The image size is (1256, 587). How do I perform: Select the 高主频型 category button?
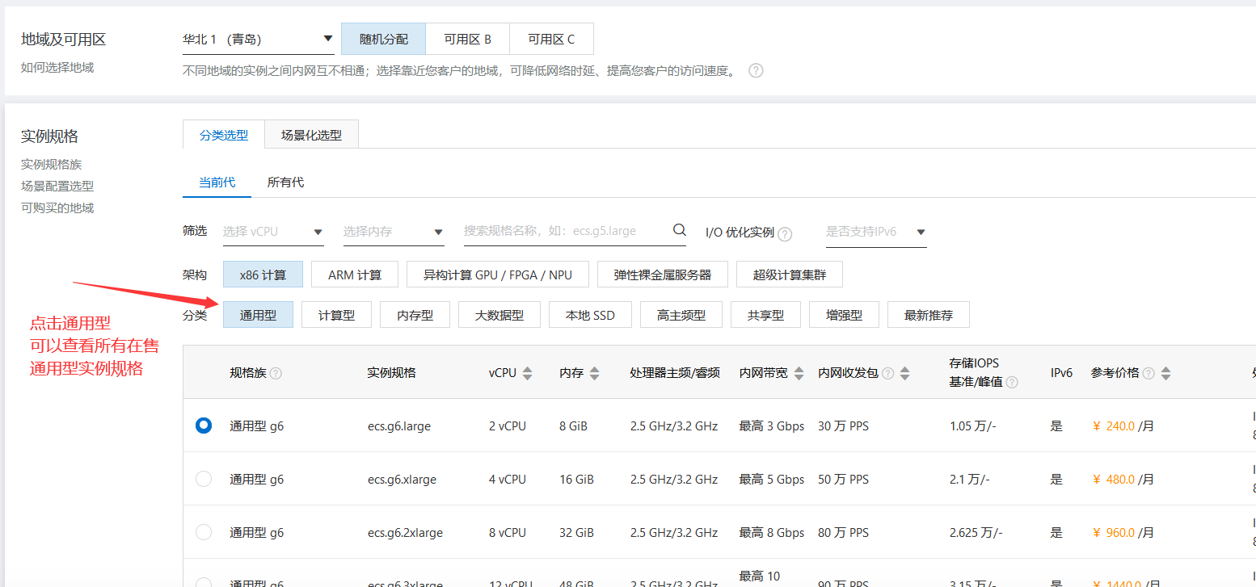point(681,315)
